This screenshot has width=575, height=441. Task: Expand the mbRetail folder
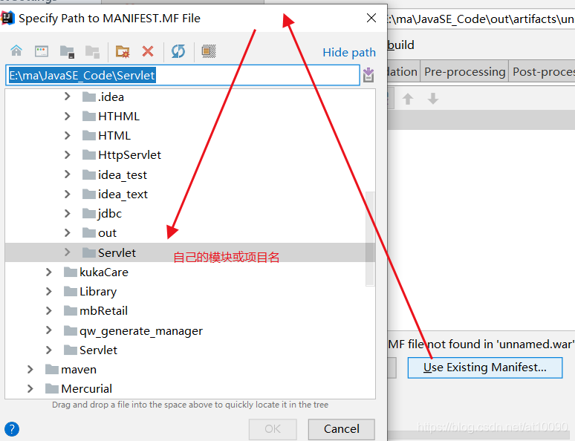pos(48,310)
